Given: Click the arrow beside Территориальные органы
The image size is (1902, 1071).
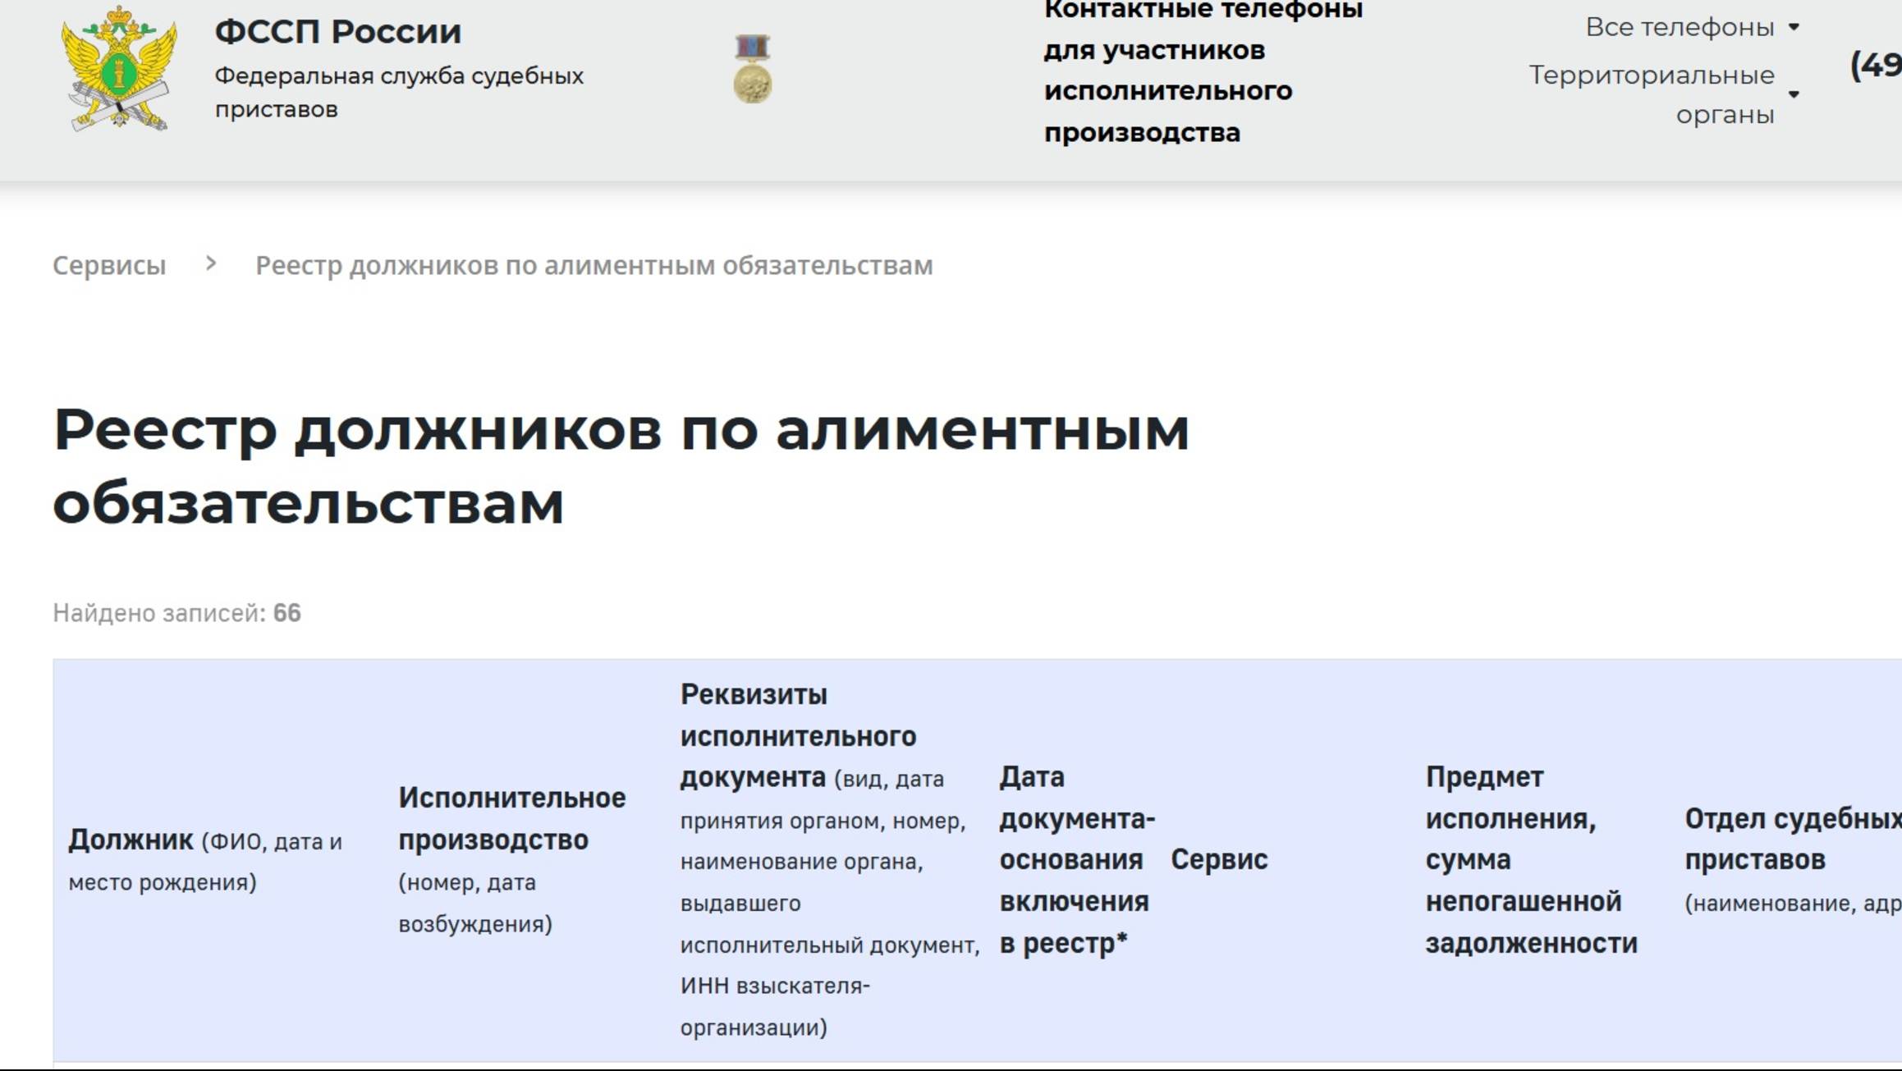Looking at the screenshot, I should pyautogui.click(x=1794, y=94).
